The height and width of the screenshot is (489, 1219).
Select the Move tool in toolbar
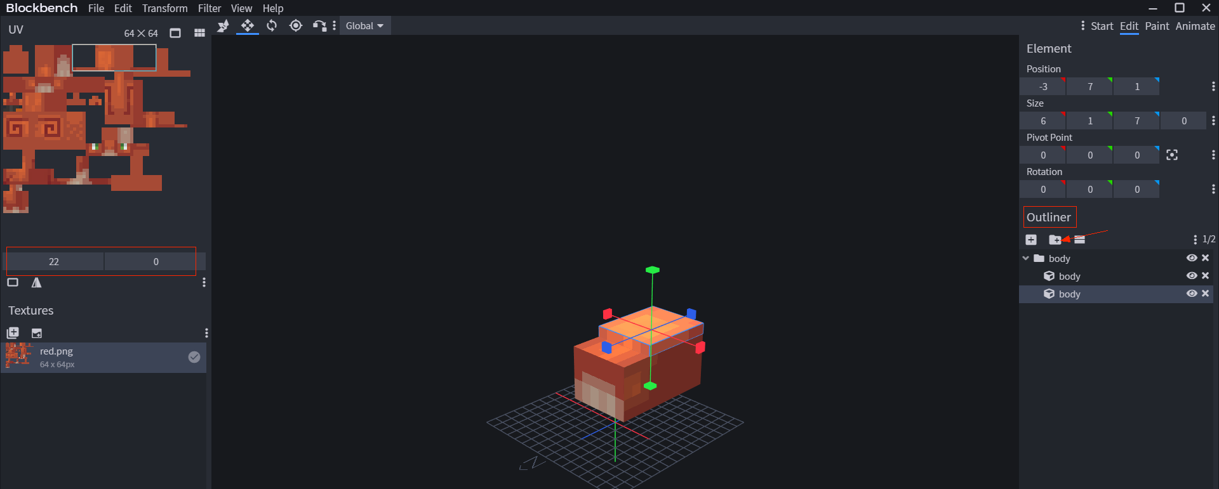tap(248, 26)
